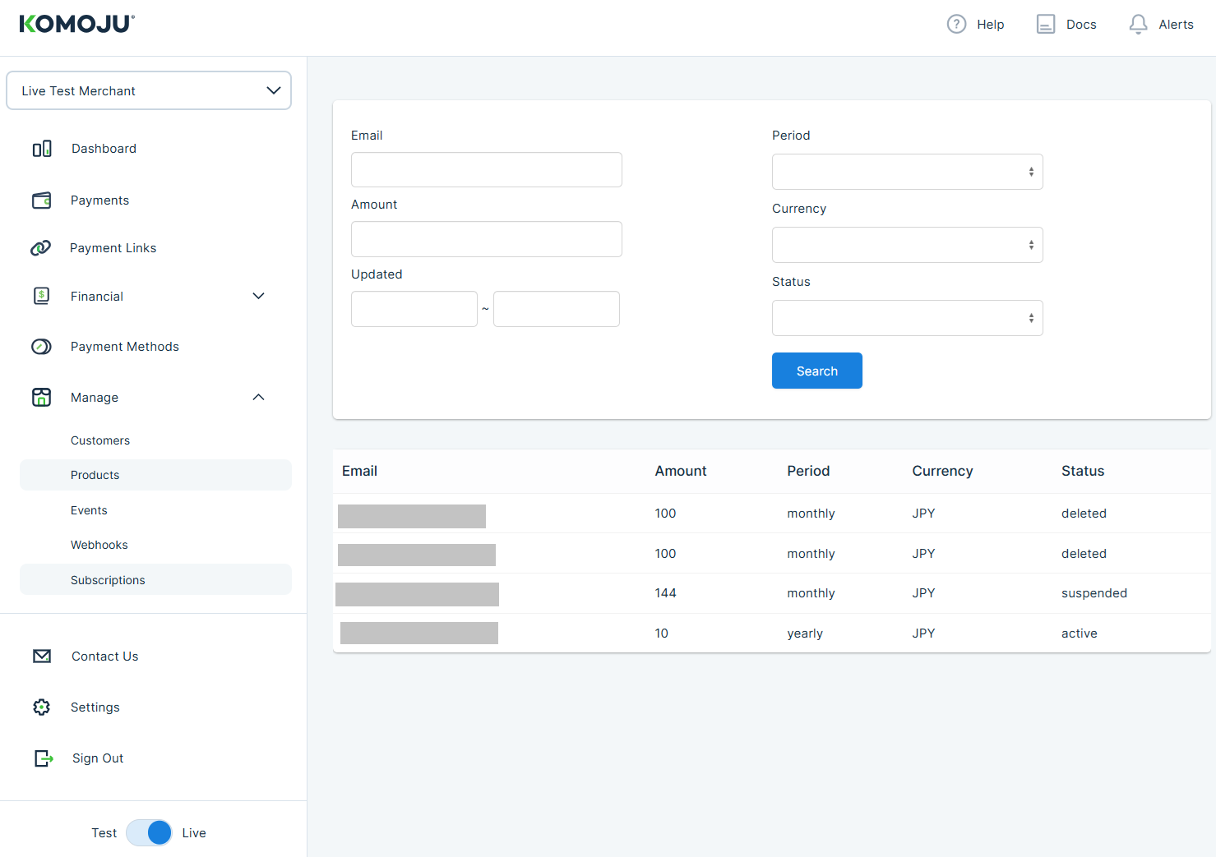Click the Help link text
Screen dimensions: 1216x857
(990, 25)
